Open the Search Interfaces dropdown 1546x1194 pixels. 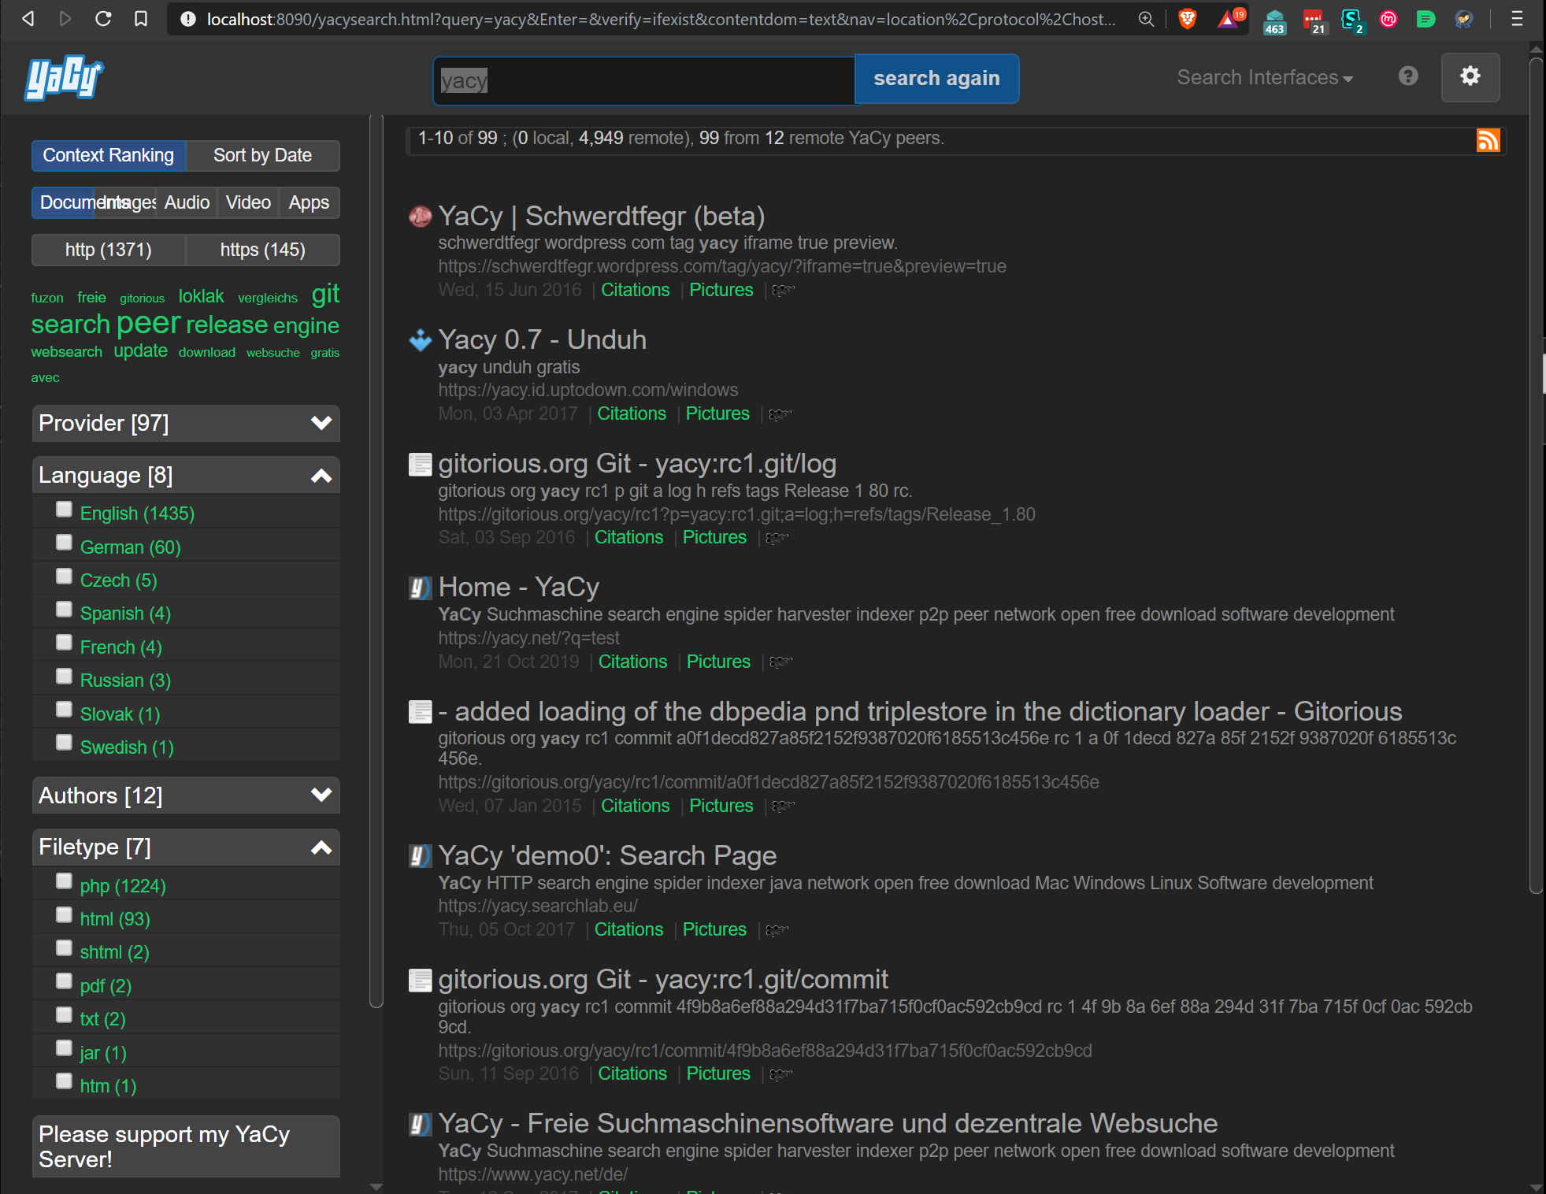[1265, 77]
